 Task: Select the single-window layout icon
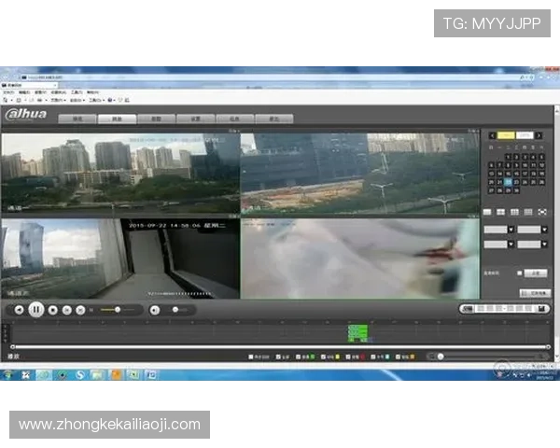487,213
